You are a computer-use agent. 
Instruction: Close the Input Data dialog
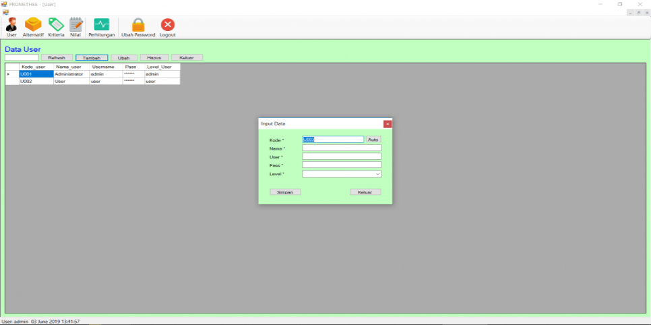pyautogui.click(x=387, y=124)
